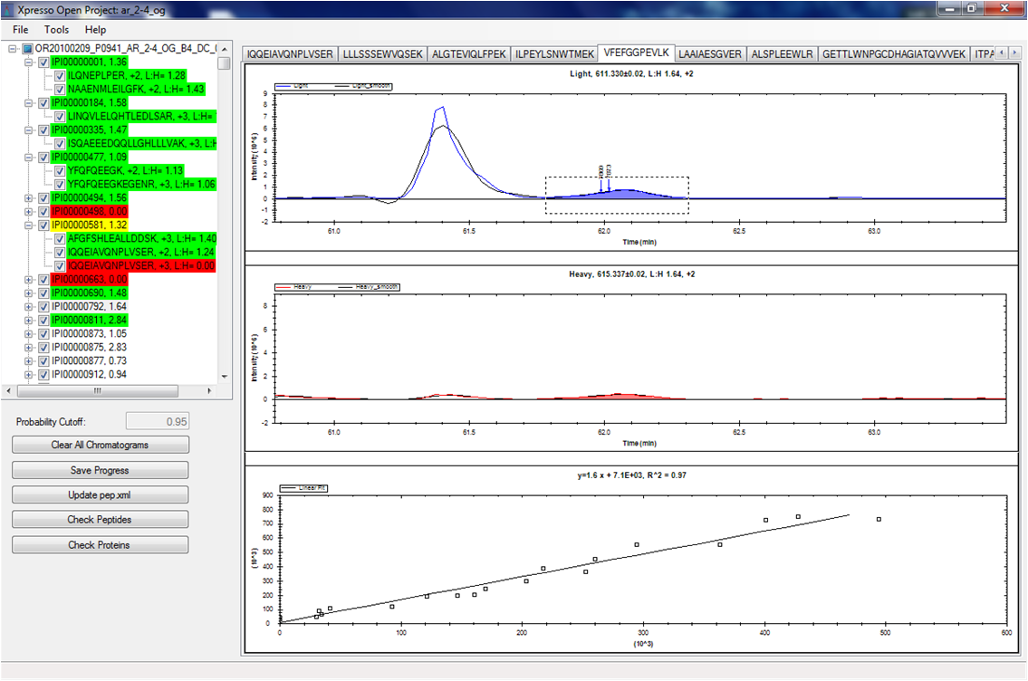Click the tree panel scroll-up arrow
This screenshot has height=681, width=1028.
click(x=225, y=48)
